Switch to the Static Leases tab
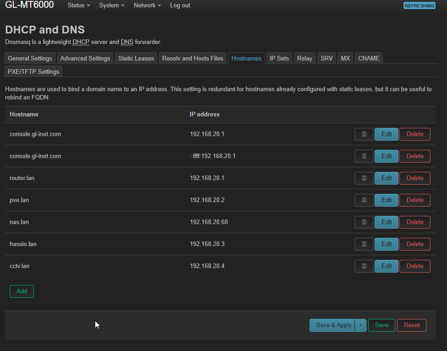447x351 pixels. tap(136, 58)
